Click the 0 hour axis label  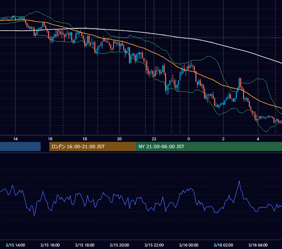pyautogui.click(x=189, y=139)
